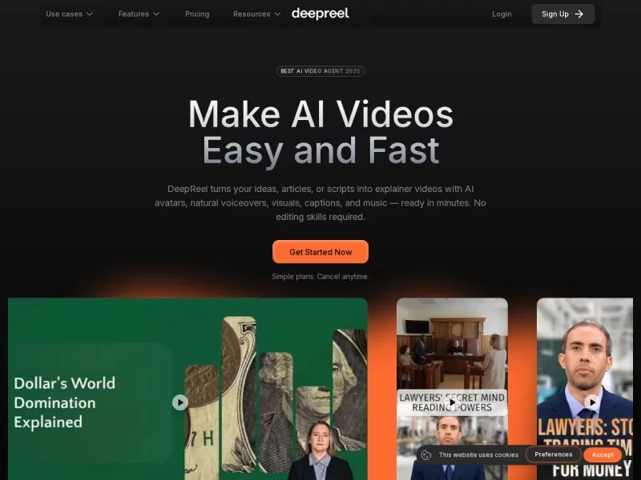Click the Simple plans Cancel anytime text
Viewport: 641px width, 480px height.
click(x=320, y=276)
